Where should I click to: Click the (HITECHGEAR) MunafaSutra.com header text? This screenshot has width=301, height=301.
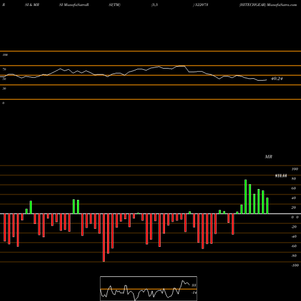point(268,5)
